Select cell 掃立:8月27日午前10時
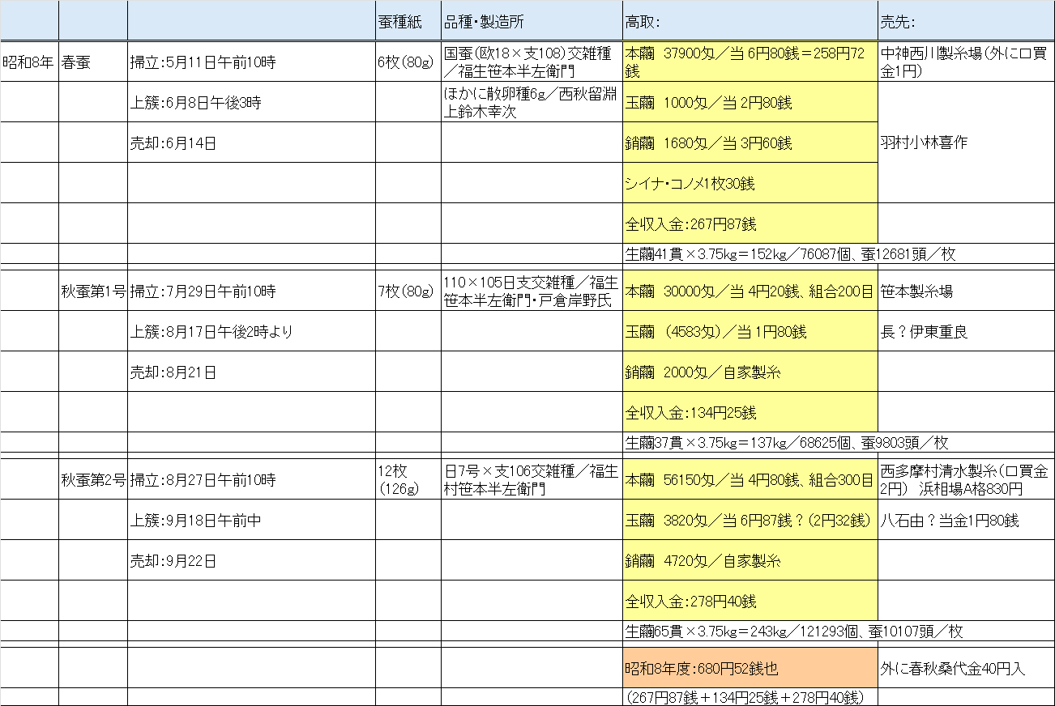1055x706 pixels. (251, 479)
